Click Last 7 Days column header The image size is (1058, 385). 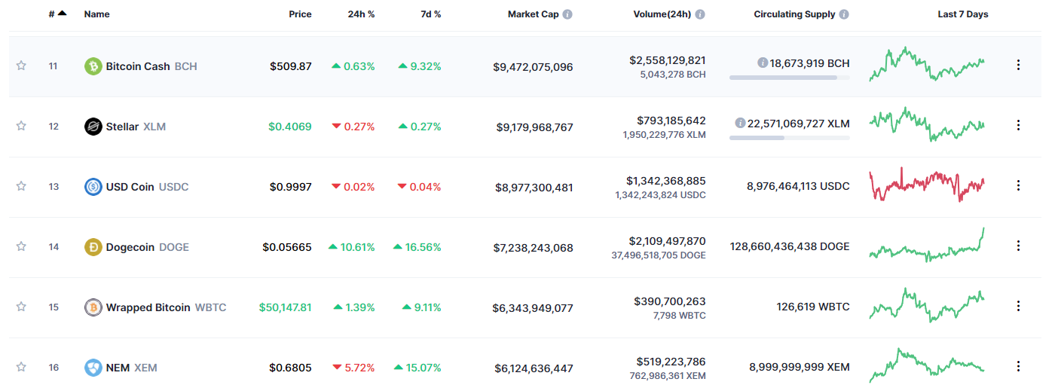pyautogui.click(x=963, y=14)
